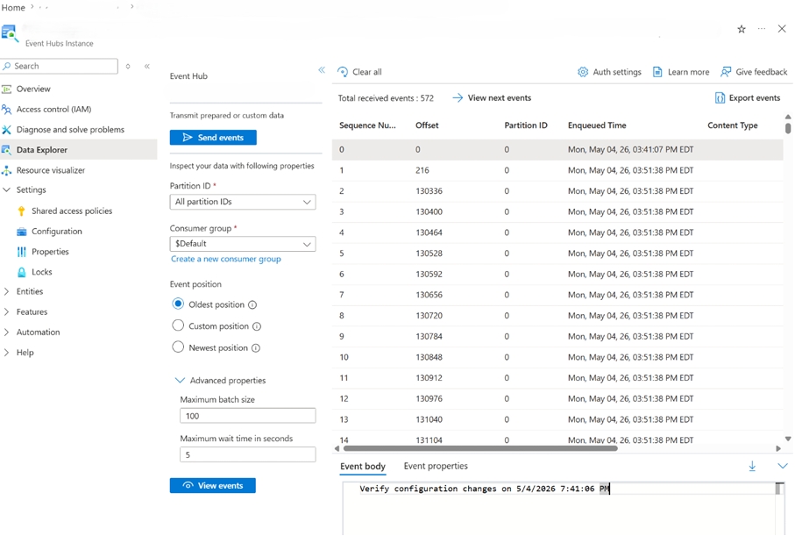This screenshot has width=795, height=536.
Task: Click the View events button
Action: (213, 486)
